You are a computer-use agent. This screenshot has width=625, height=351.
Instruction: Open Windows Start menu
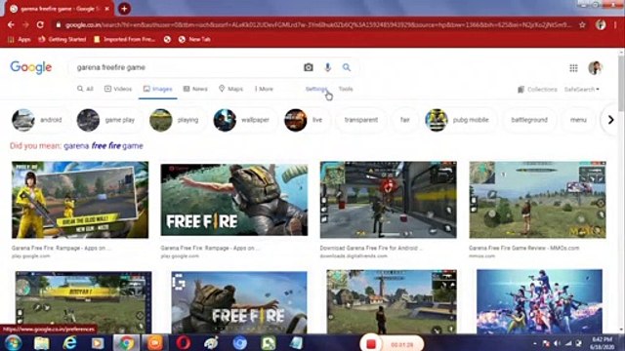tap(13, 342)
